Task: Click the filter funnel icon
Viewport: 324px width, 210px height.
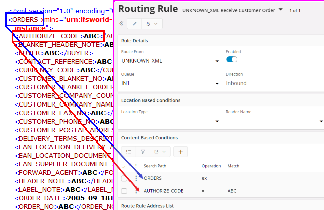Action: (143, 152)
